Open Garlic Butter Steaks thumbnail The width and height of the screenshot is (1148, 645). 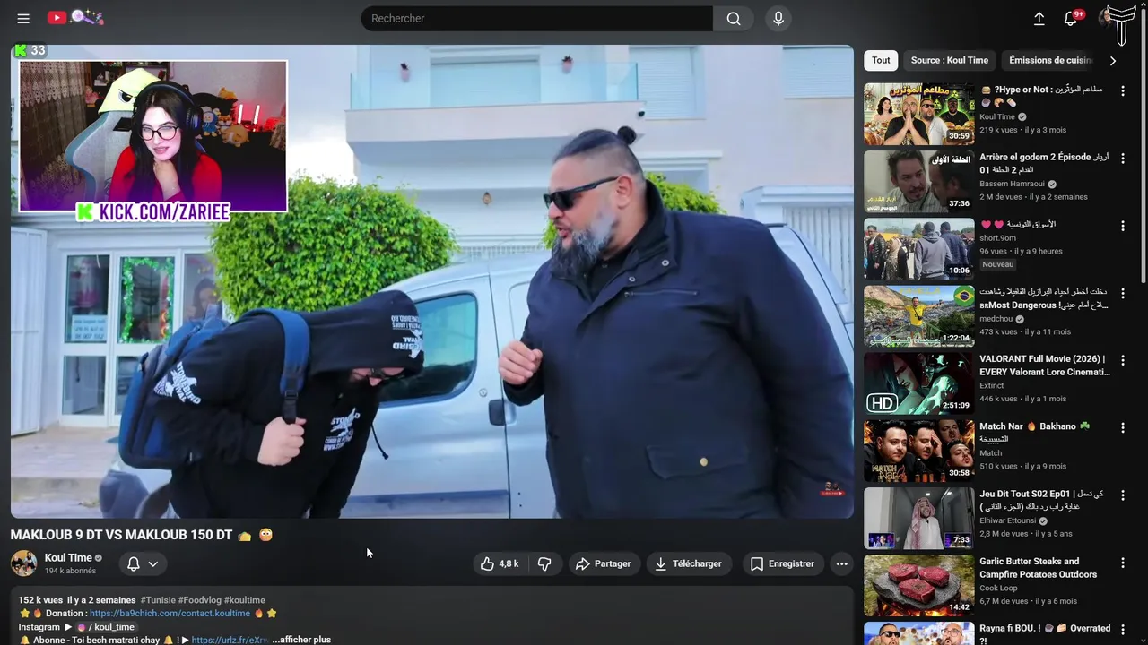pos(918,585)
